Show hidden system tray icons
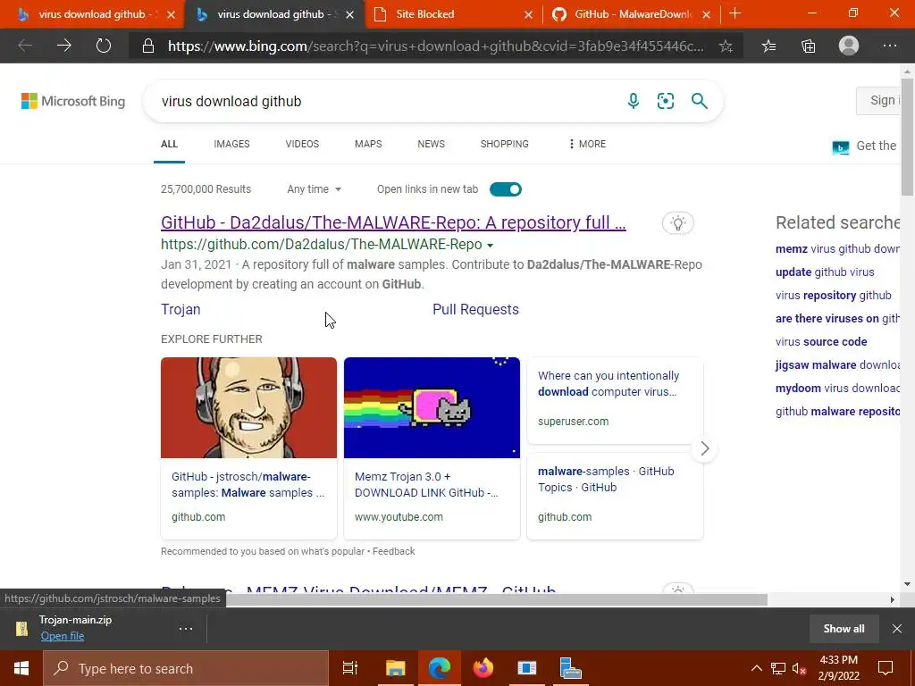Viewport: 915px width, 686px height. coord(756,668)
